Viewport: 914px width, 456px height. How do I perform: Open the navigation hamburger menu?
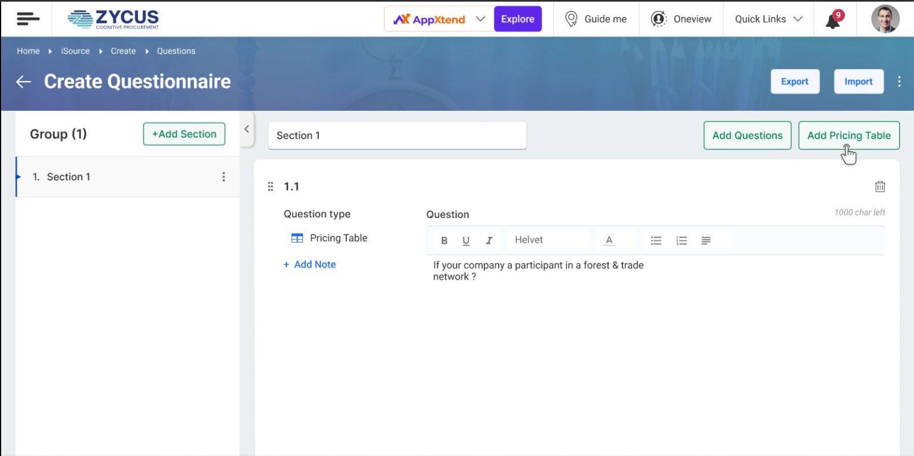[27, 18]
